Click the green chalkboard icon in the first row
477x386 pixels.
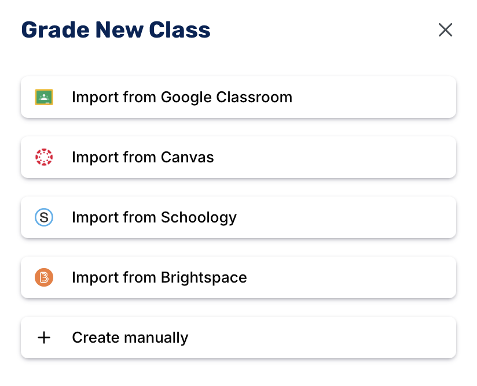pos(44,97)
